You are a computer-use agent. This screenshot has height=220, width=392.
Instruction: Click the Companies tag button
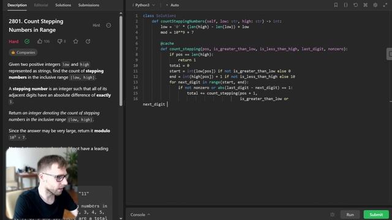[23, 53]
